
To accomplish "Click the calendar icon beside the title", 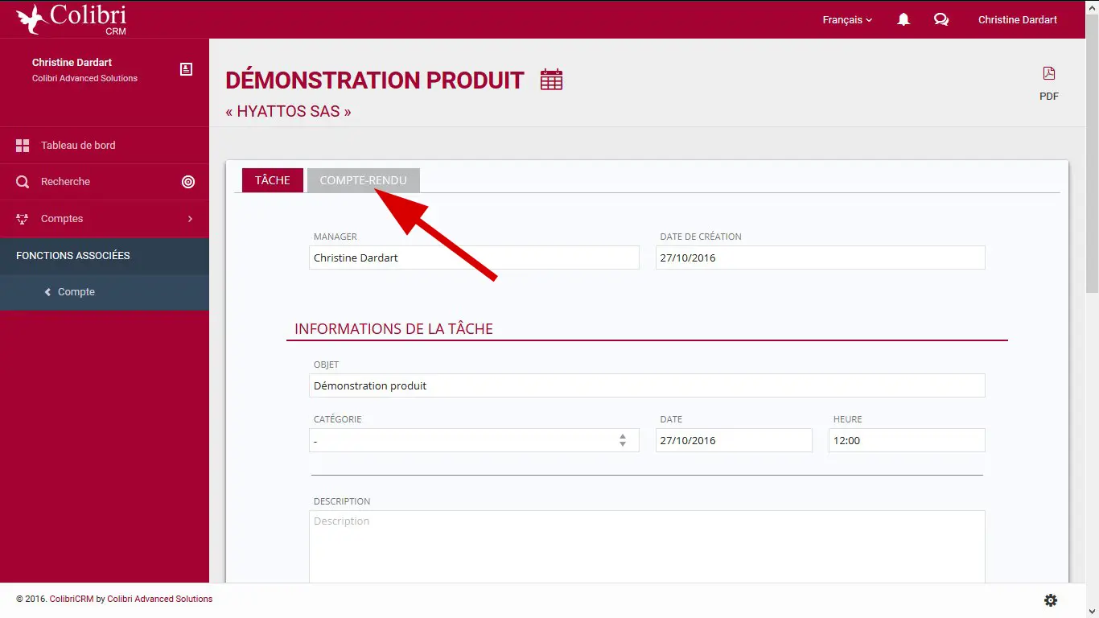I will [551, 80].
